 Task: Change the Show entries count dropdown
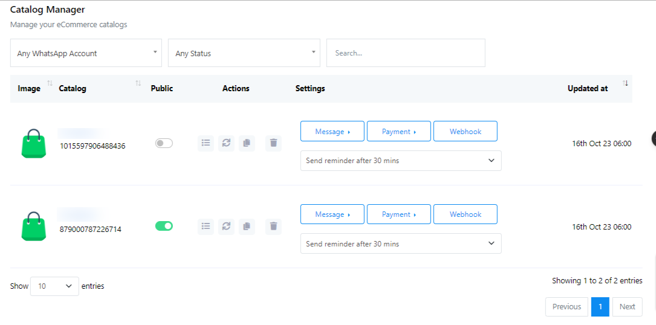(54, 286)
